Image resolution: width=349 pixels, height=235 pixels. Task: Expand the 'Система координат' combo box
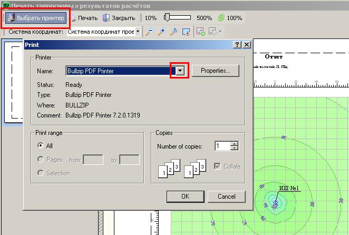tap(138, 32)
